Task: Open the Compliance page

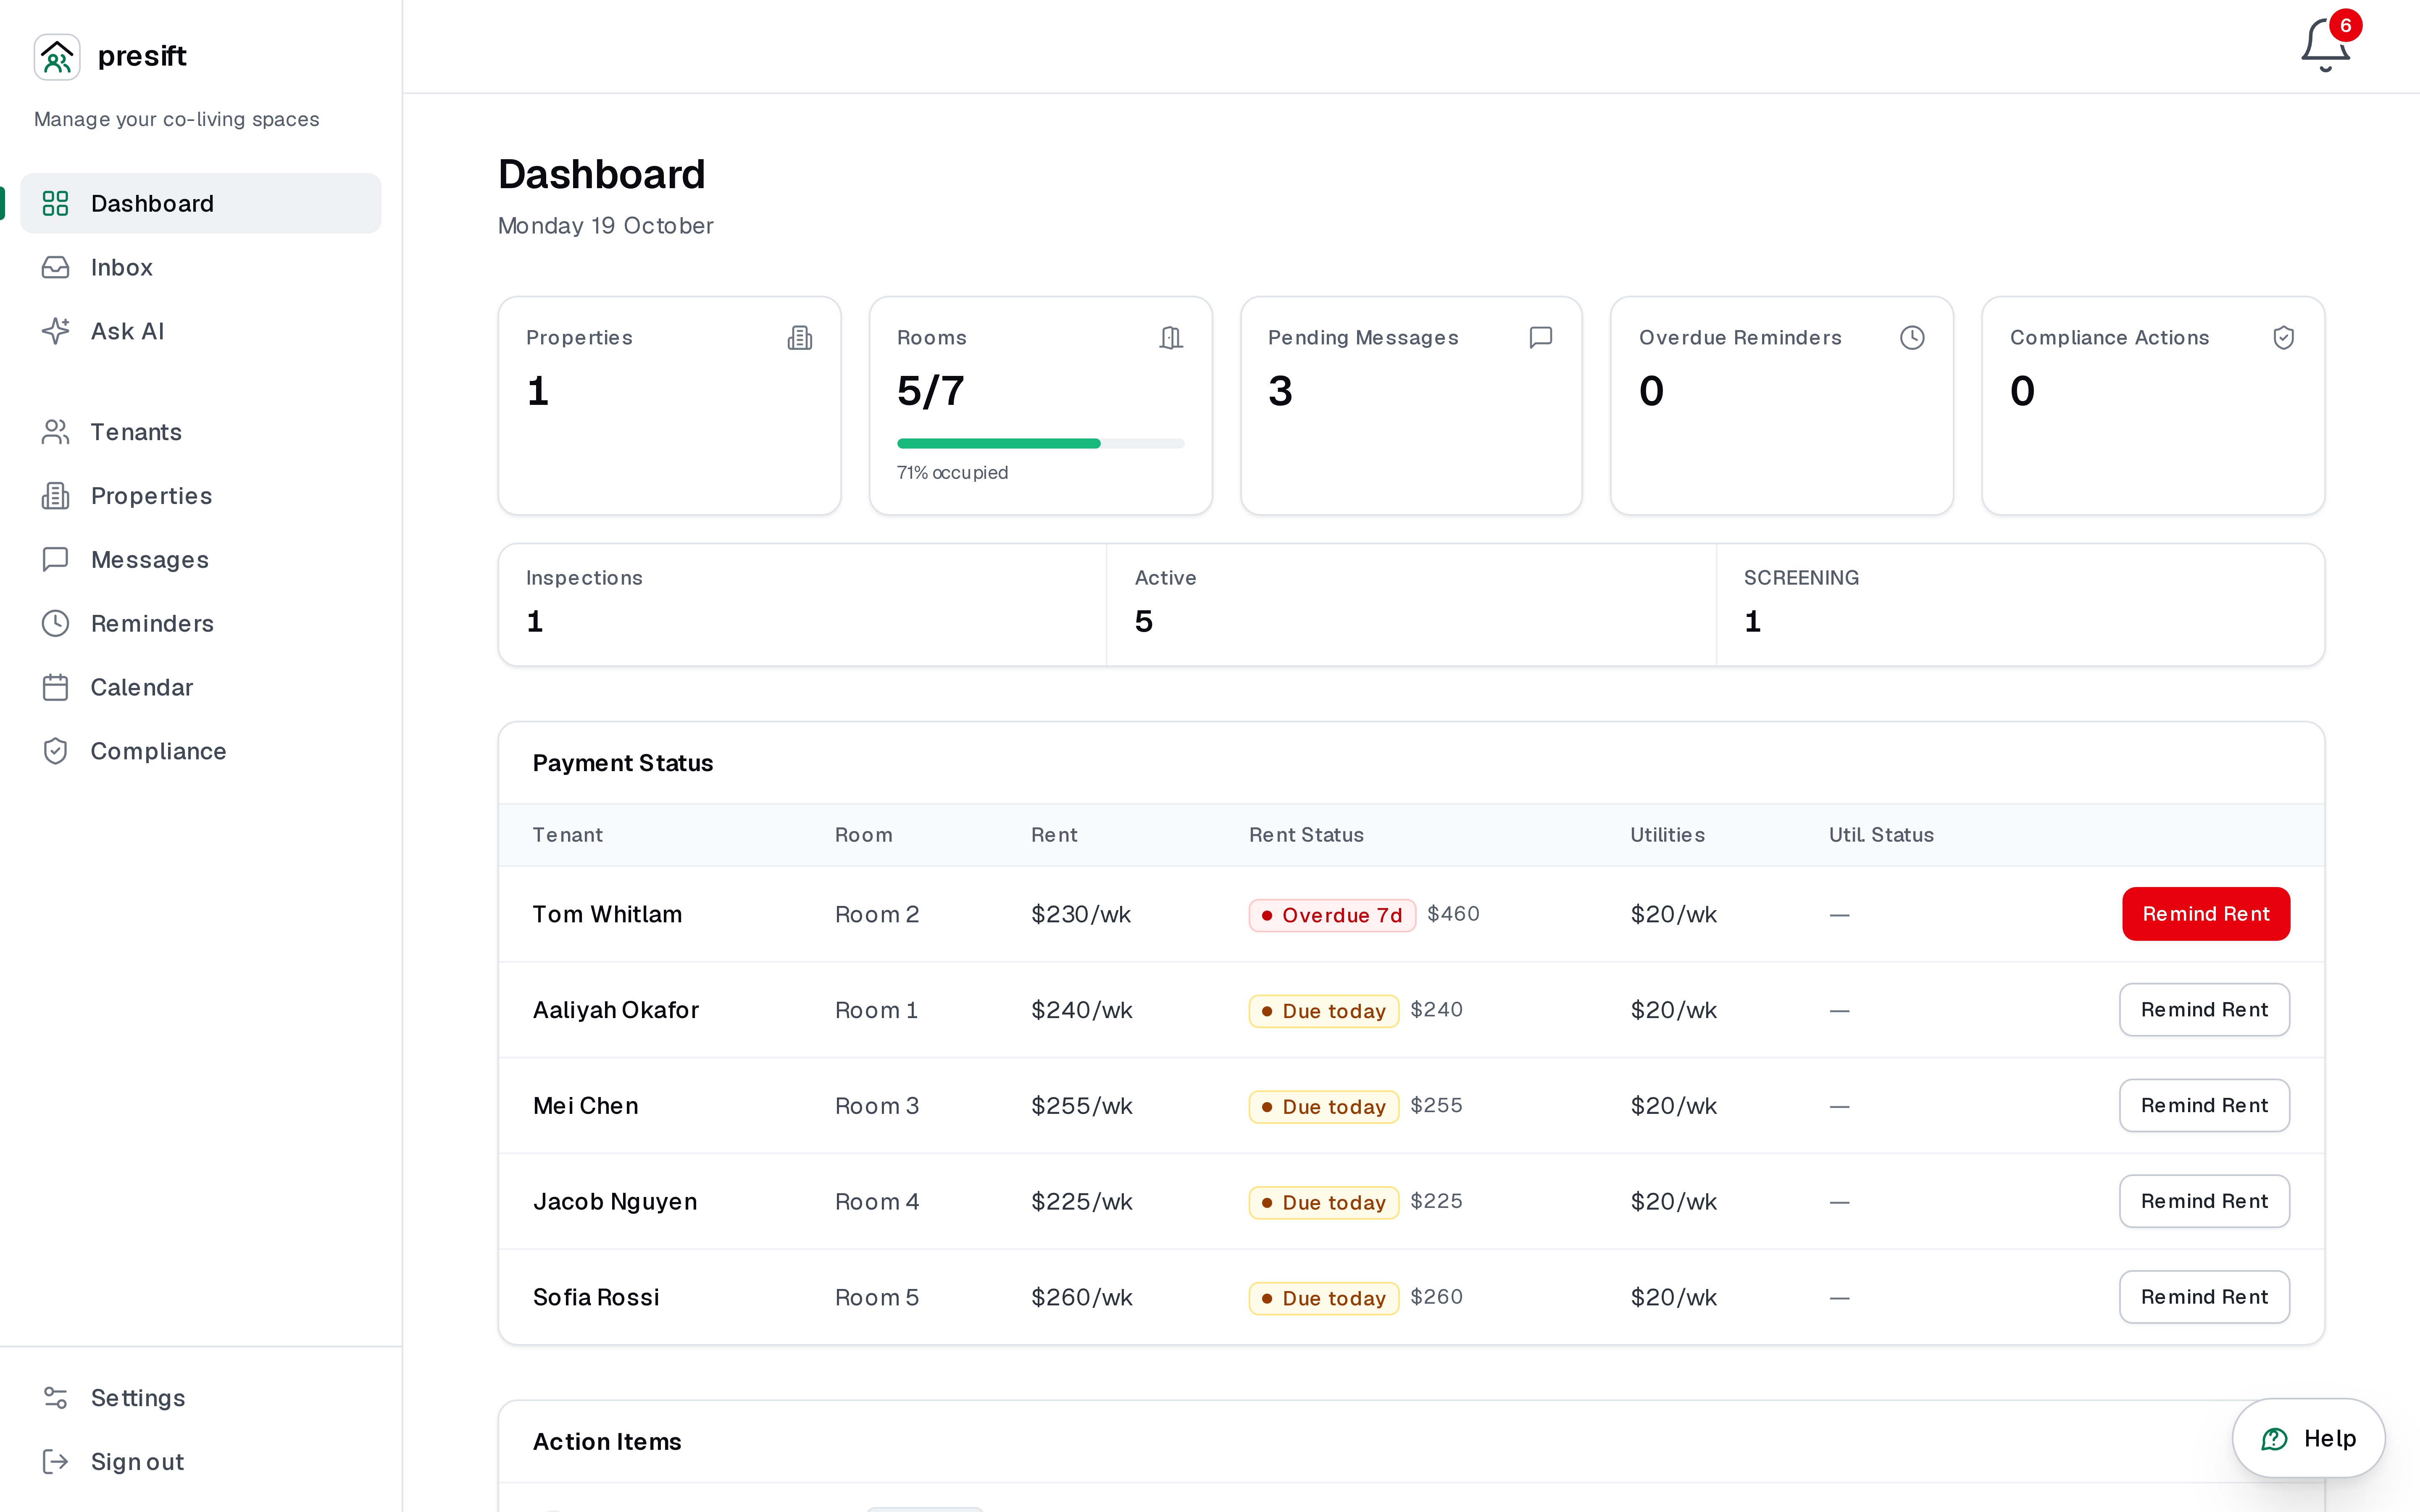Action: coord(200,751)
